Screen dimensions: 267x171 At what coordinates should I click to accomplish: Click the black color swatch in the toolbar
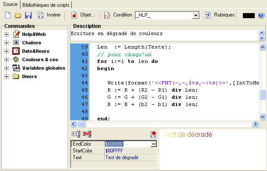pyautogui.click(x=249, y=16)
